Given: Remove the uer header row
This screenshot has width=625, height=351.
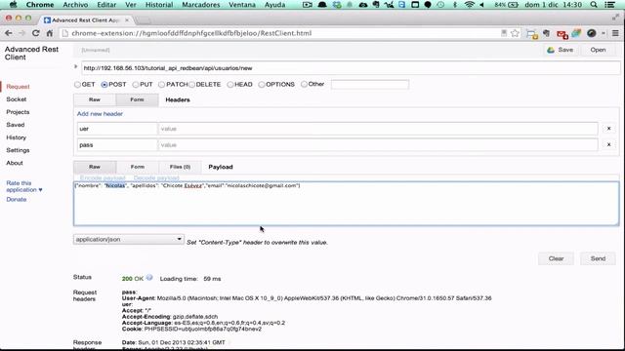Looking at the screenshot, I should [608, 129].
